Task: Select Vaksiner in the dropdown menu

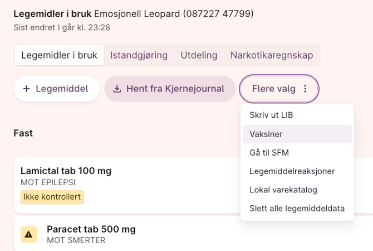Action: pos(266,134)
